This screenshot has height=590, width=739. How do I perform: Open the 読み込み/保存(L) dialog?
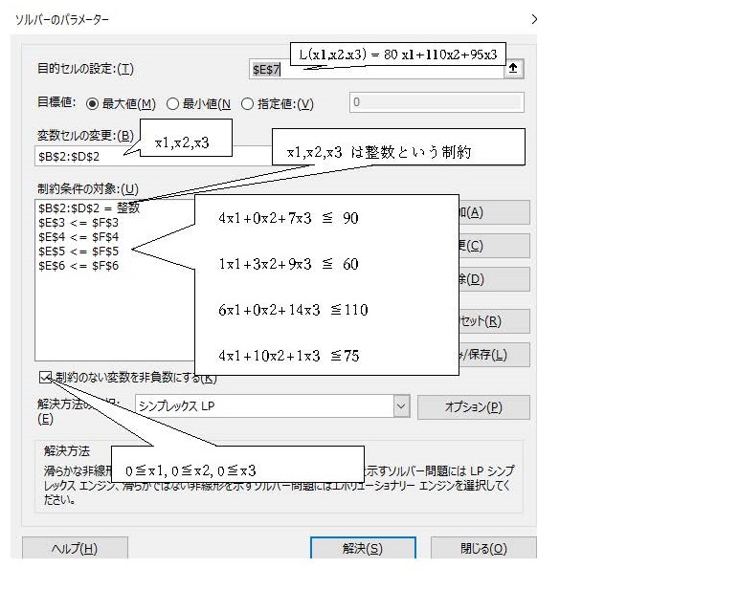(x=487, y=355)
